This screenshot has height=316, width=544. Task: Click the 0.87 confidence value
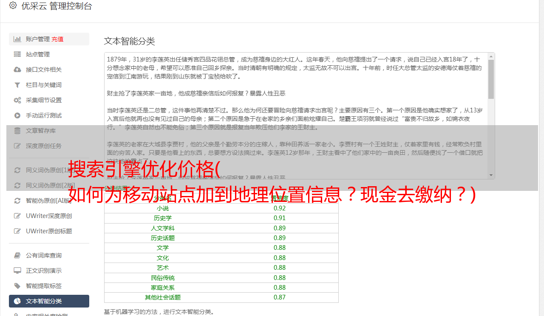[x=280, y=297]
